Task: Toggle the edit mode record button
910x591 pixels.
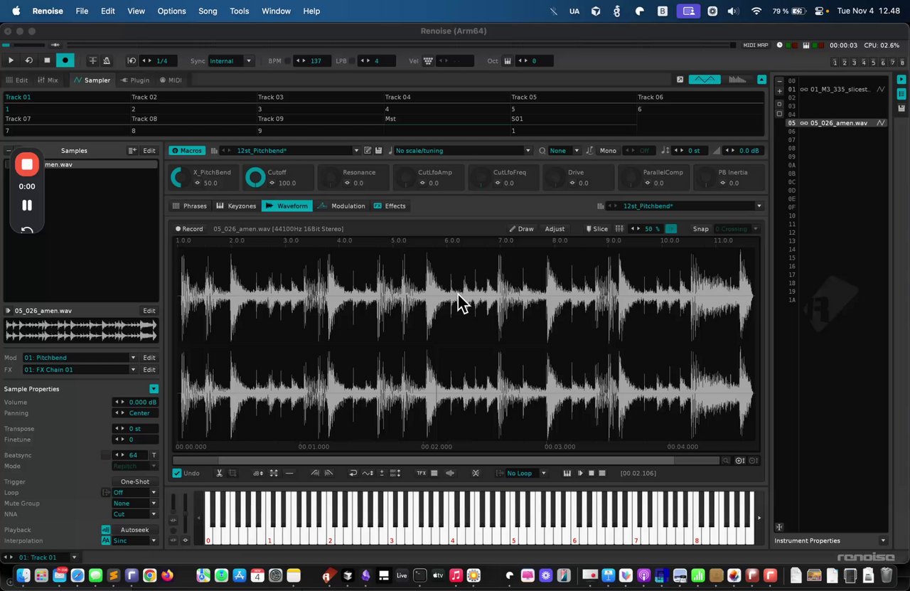Action: tap(65, 60)
